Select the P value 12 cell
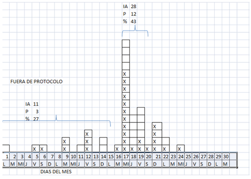 point(133,14)
